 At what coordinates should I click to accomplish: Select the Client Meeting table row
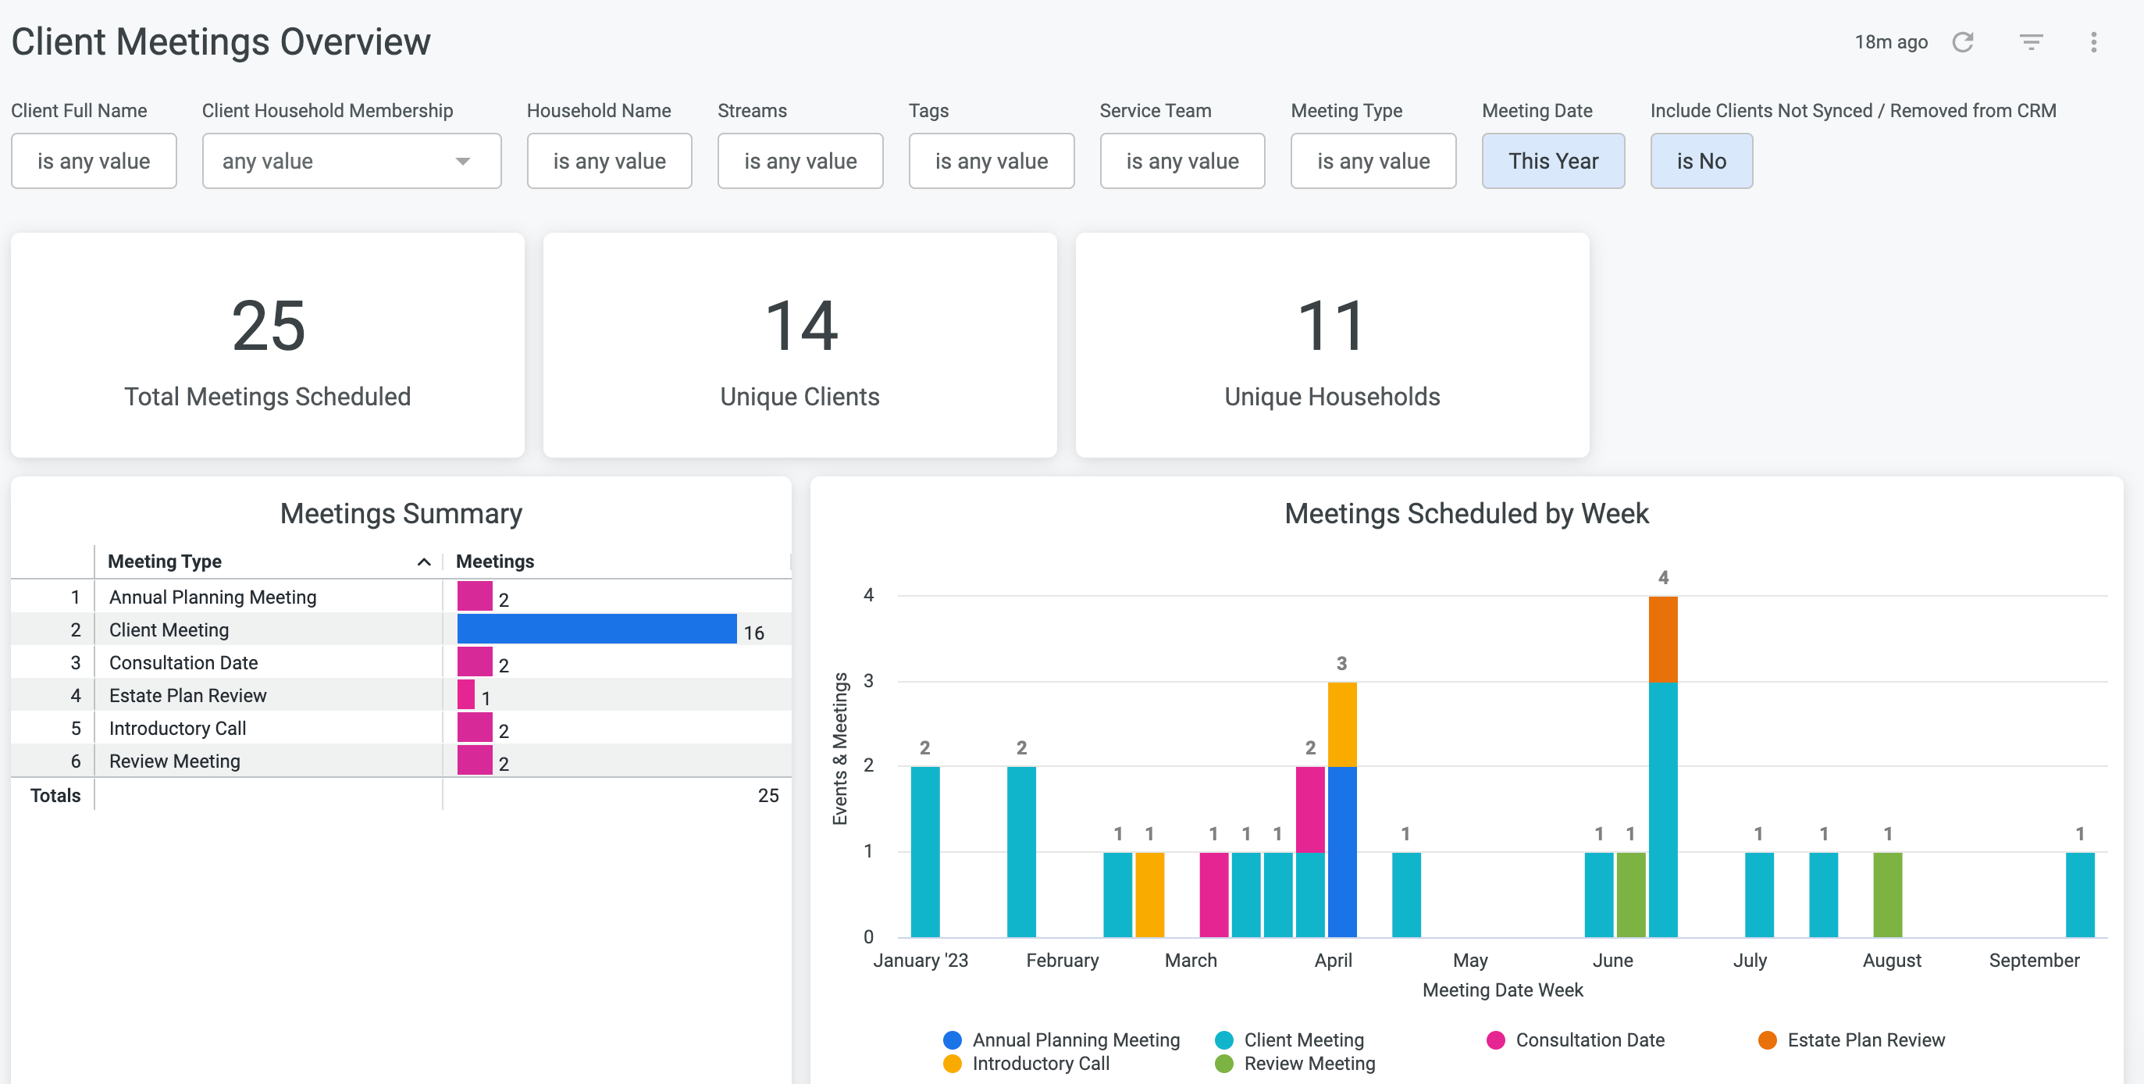[x=401, y=629]
